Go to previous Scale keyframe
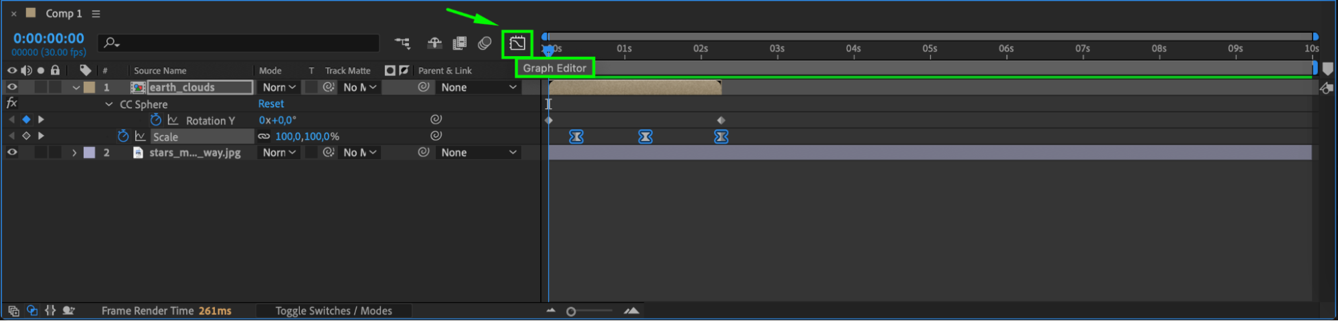 11,136
